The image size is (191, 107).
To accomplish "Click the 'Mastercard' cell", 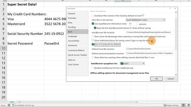I will (x=25, y=24).
